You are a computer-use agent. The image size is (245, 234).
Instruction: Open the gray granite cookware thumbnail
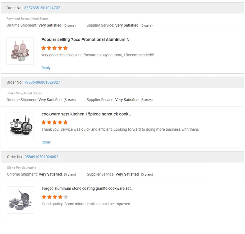pyautogui.click(x=21, y=200)
